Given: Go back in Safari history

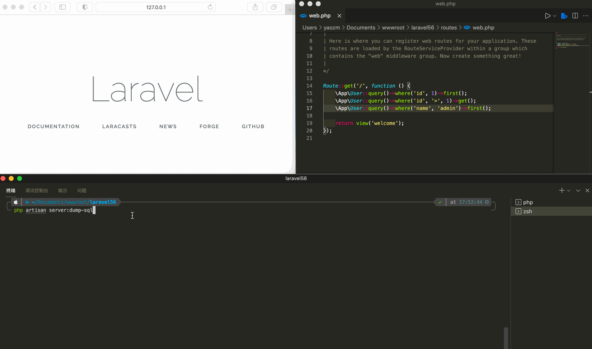Looking at the screenshot, I should click(35, 7).
